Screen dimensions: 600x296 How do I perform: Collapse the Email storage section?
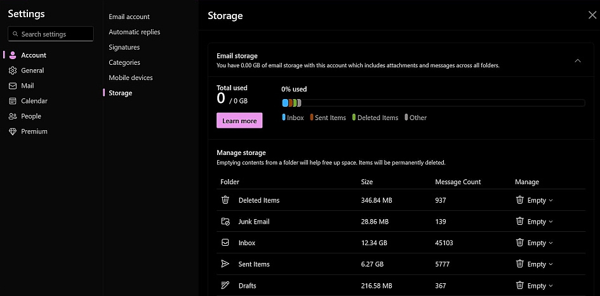577,60
